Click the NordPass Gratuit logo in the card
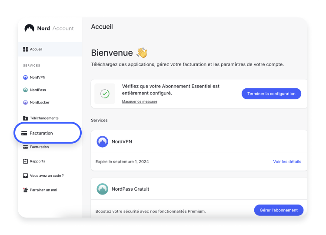Image resolution: width=326 pixels, height=235 pixels. [102, 189]
